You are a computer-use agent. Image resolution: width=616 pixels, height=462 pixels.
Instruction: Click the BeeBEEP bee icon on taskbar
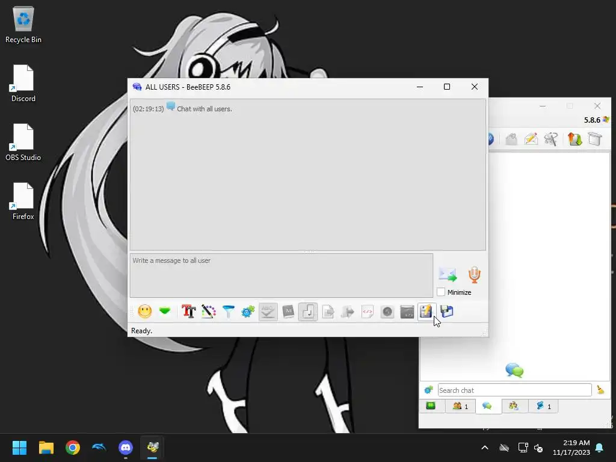point(152,448)
